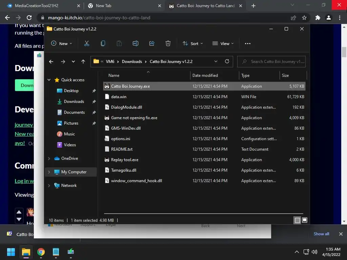Screen dimensions: 347x260
Task: Go forward in File Explorer navigation
Action: 63,62
